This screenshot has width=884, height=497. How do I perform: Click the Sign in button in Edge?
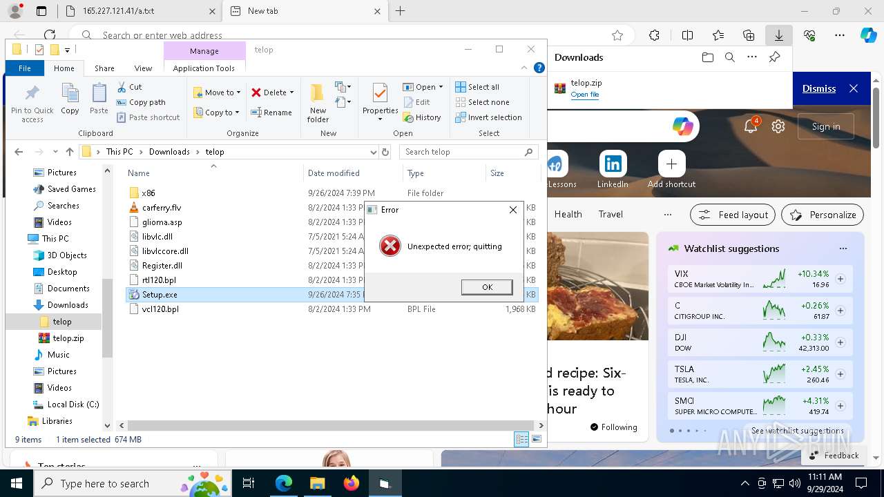(x=826, y=126)
